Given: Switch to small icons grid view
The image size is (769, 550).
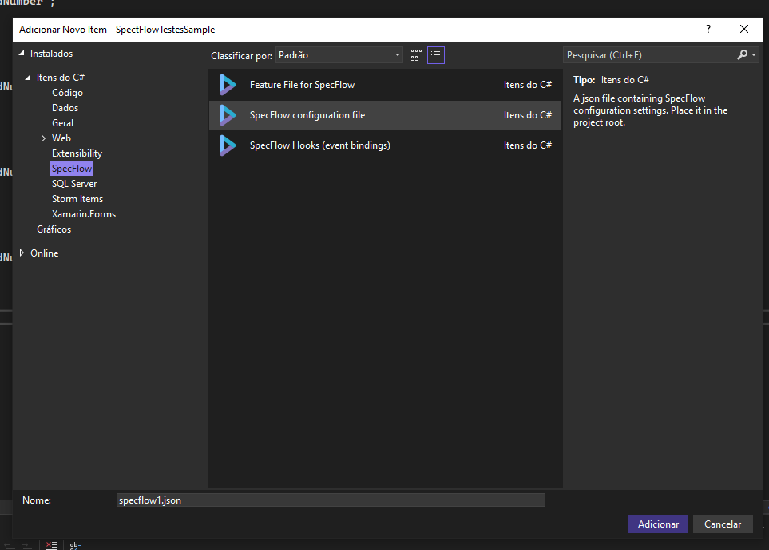Looking at the screenshot, I should pyautogui.click(x=416, y=55).
